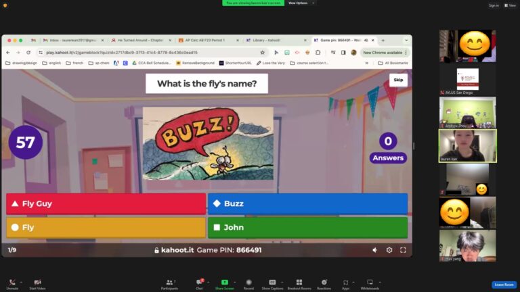Select the AVLUS San Diego participant tile
This screenshot has width=520, height=292.
[x=468, y=80]
